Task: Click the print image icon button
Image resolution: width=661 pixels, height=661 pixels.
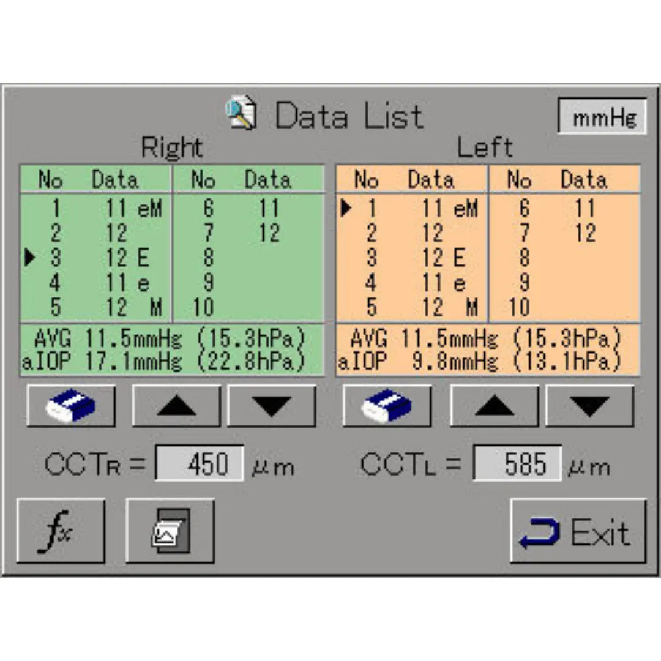Action: click(170, 531)
